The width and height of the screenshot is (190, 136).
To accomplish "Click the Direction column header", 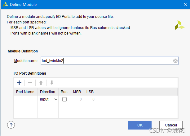I will (48, 92).
